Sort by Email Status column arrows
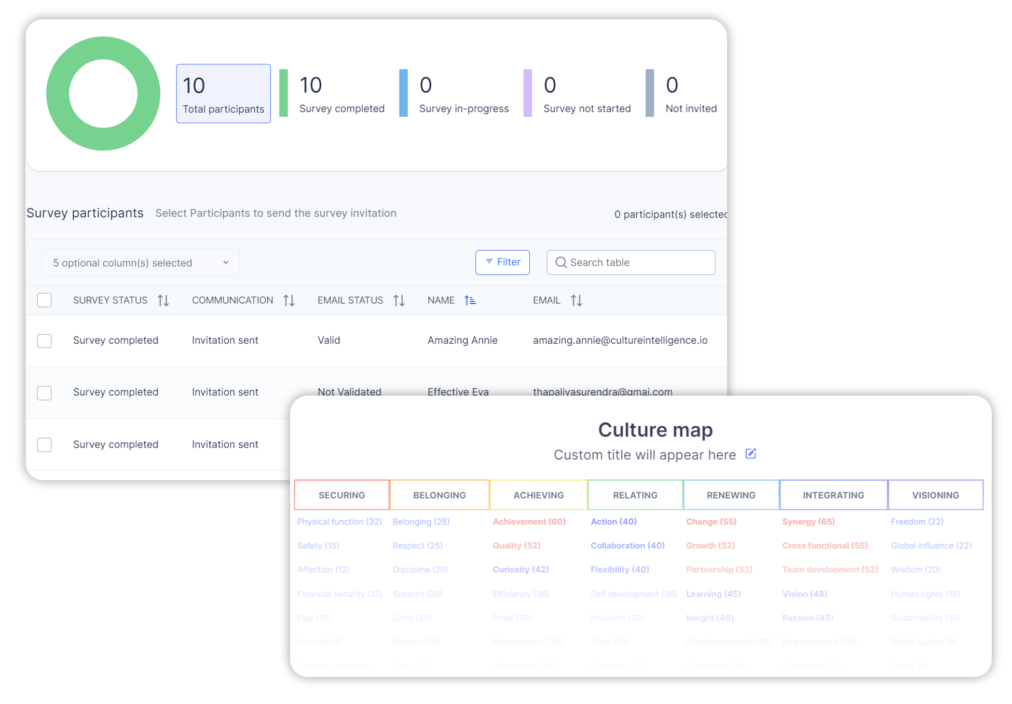The width and height of the screenshot is (1012, 704). [399, 300]
